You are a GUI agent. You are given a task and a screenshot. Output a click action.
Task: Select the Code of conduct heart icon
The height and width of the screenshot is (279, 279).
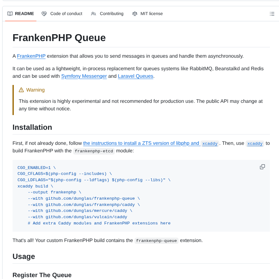(44, 13)
